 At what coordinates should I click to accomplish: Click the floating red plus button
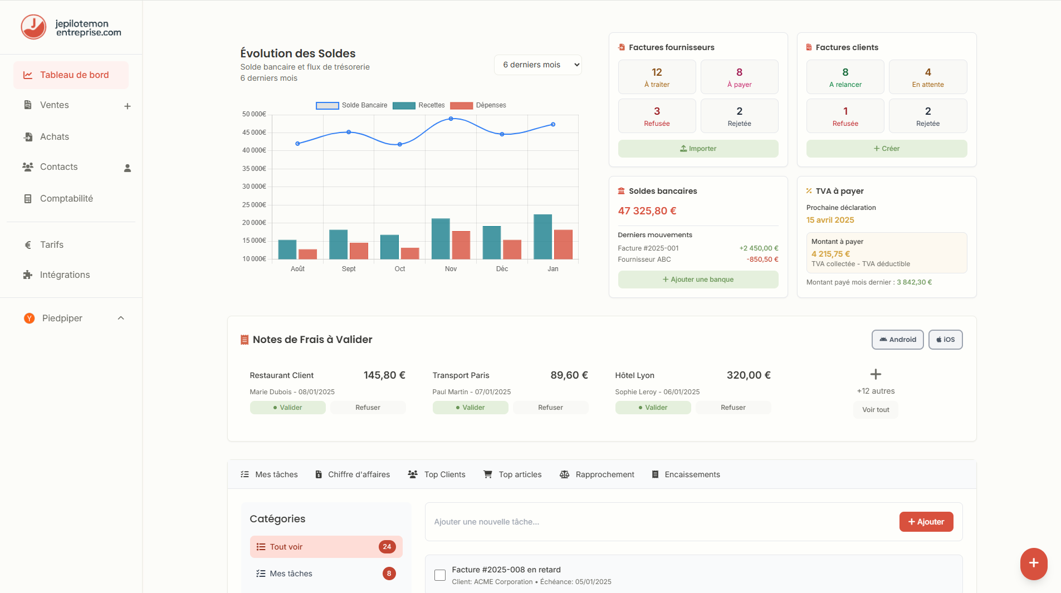click(x=1033, y=563)
